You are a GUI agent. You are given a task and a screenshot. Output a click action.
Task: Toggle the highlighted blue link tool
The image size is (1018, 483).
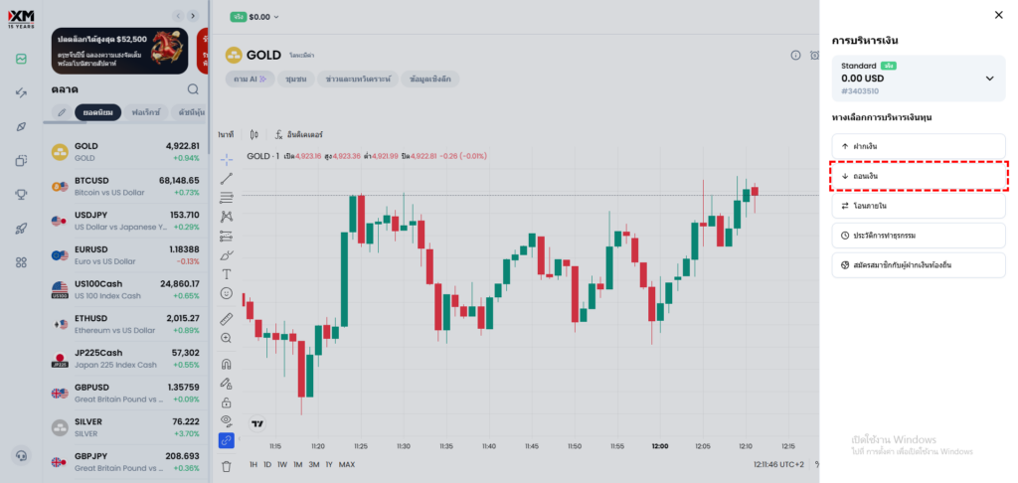[x=227, y=440]
